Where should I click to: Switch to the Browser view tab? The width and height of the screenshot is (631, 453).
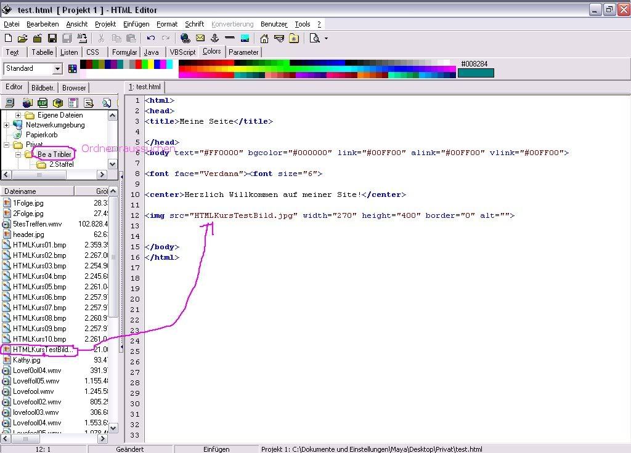point(74,87)
